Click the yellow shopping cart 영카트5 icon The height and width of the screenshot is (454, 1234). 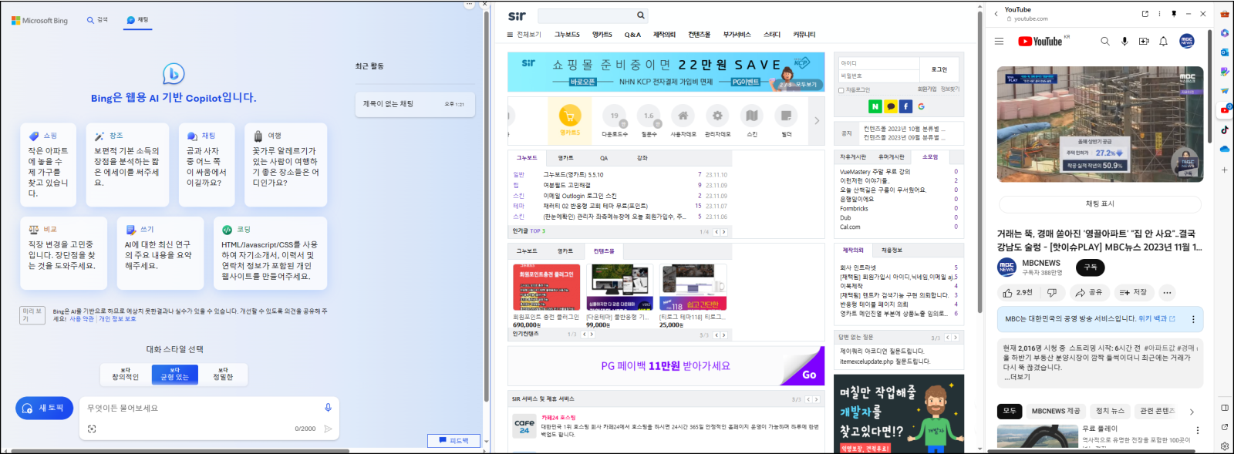coord(570,116)
